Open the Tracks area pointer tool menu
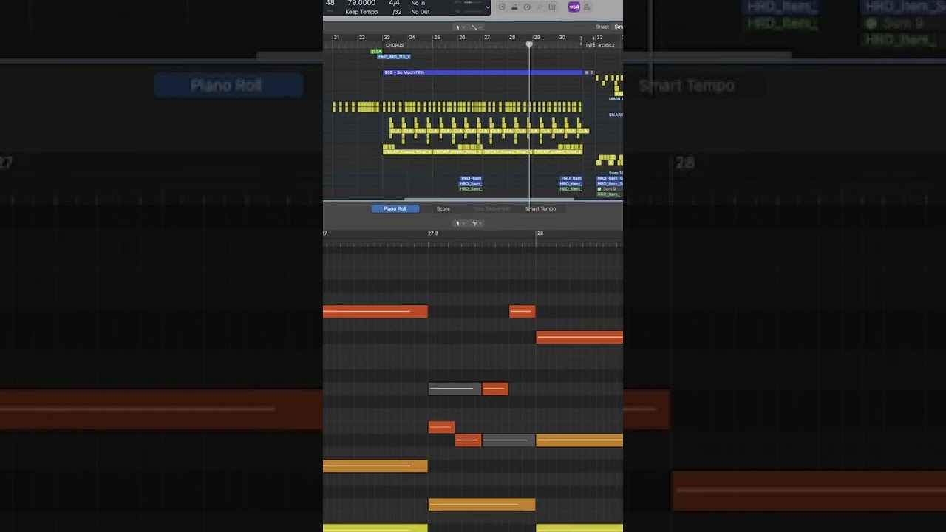The height and width of the screenshot is (532, 946). pyautogui.click(x=459, y=27)
